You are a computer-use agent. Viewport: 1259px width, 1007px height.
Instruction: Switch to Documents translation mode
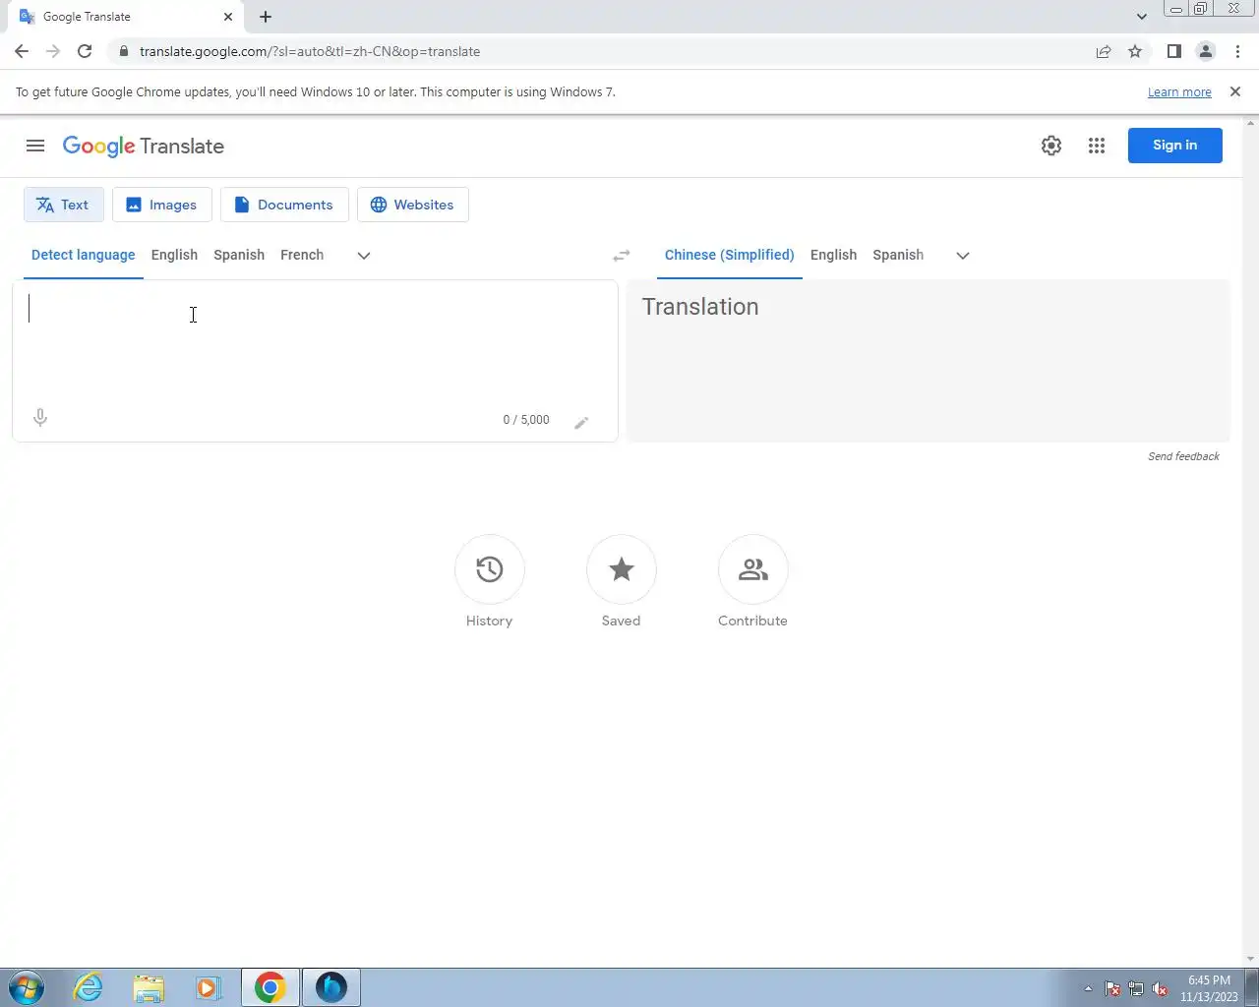284,205
